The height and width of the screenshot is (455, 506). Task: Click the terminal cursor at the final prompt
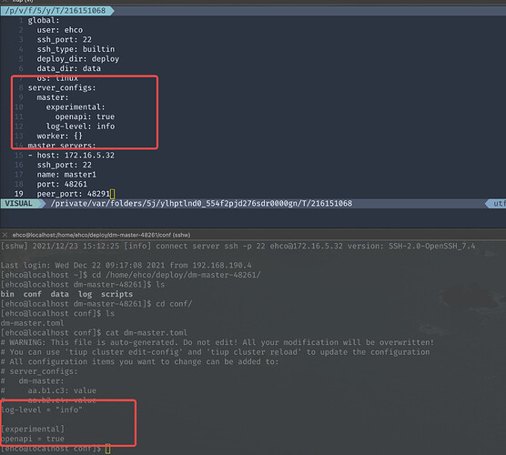107,449
